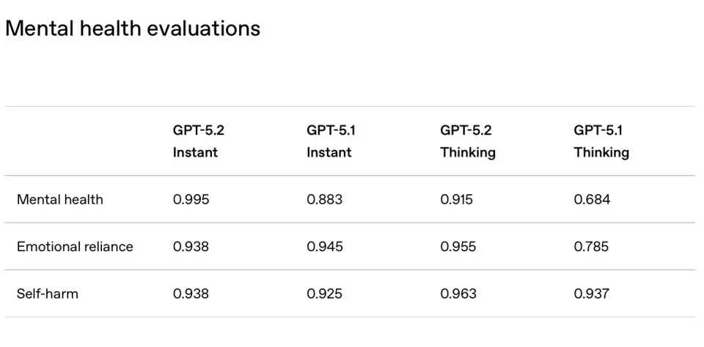Select the 0.785 score cell
Screen dimensions: 704x347
tap(592, 247)
